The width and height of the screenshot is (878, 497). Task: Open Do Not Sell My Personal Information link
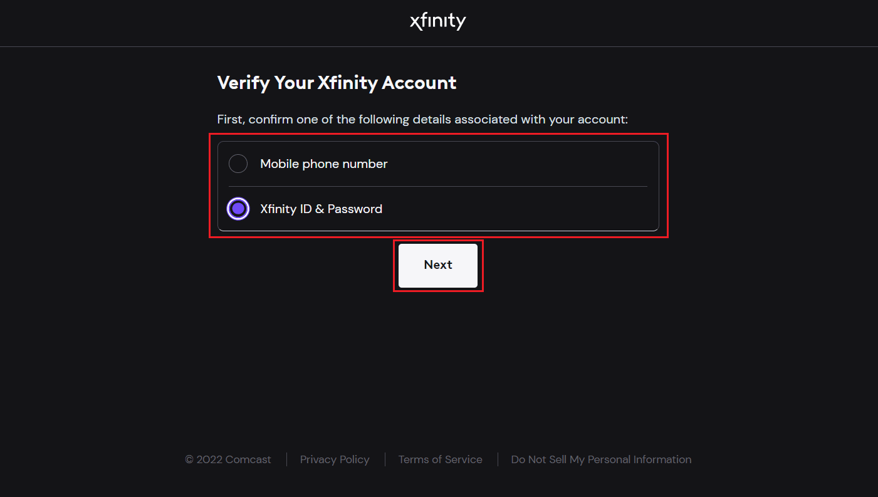point(601,459)
